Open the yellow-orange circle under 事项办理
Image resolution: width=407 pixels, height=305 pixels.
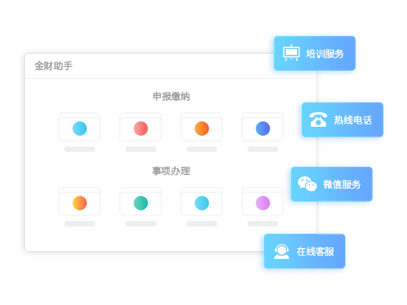(80, 203)
